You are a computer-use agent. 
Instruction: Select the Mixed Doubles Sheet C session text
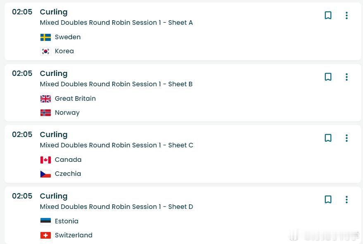pyautogui.click(x=116, y=145)
